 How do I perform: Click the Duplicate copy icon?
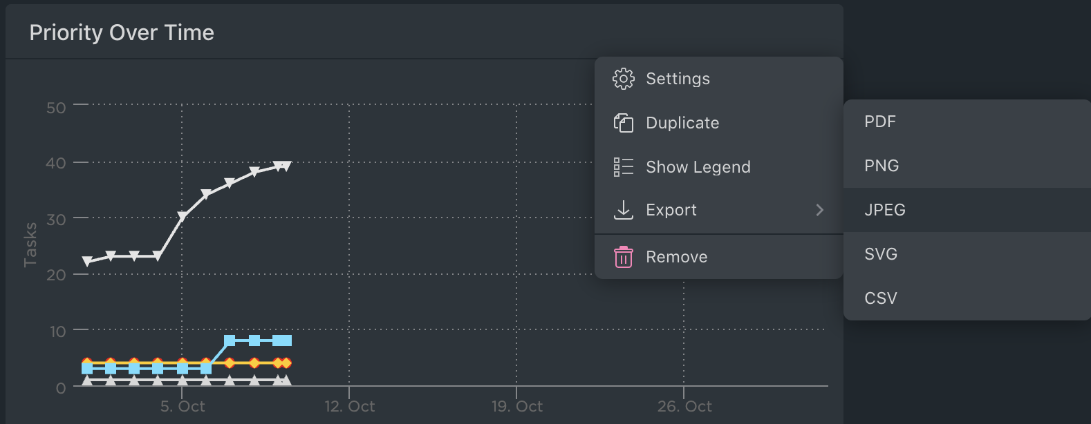point(623,123)
